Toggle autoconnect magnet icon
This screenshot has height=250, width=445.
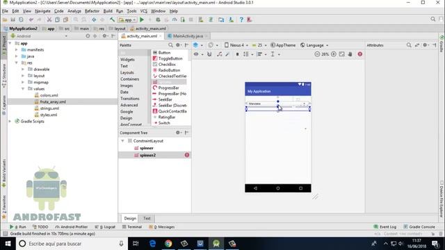pos(209,54)
